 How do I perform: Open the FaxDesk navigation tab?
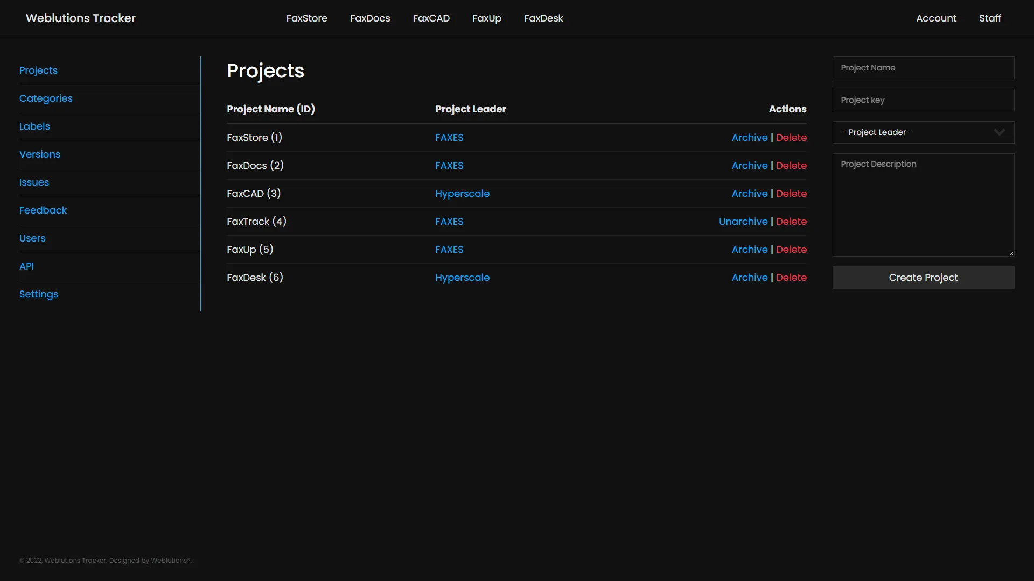click(543, 18)
